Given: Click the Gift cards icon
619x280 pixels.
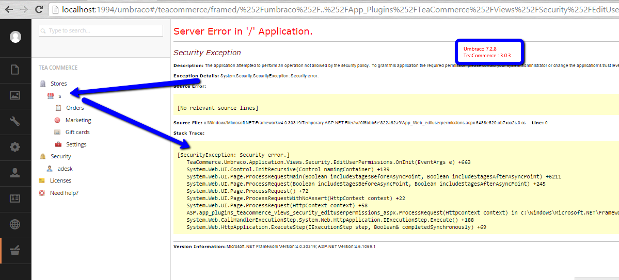Looking at the screenshot, I should 58,132.
